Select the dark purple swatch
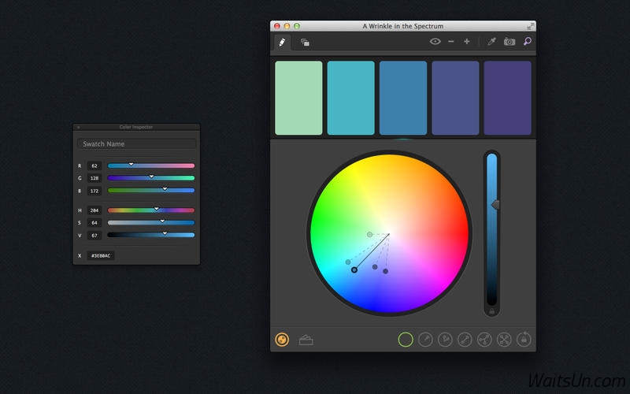Viewport: 630px width, 394px height. click(507, 98)
